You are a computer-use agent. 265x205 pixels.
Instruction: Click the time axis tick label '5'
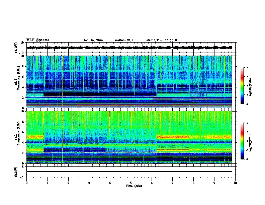[131, 183]
